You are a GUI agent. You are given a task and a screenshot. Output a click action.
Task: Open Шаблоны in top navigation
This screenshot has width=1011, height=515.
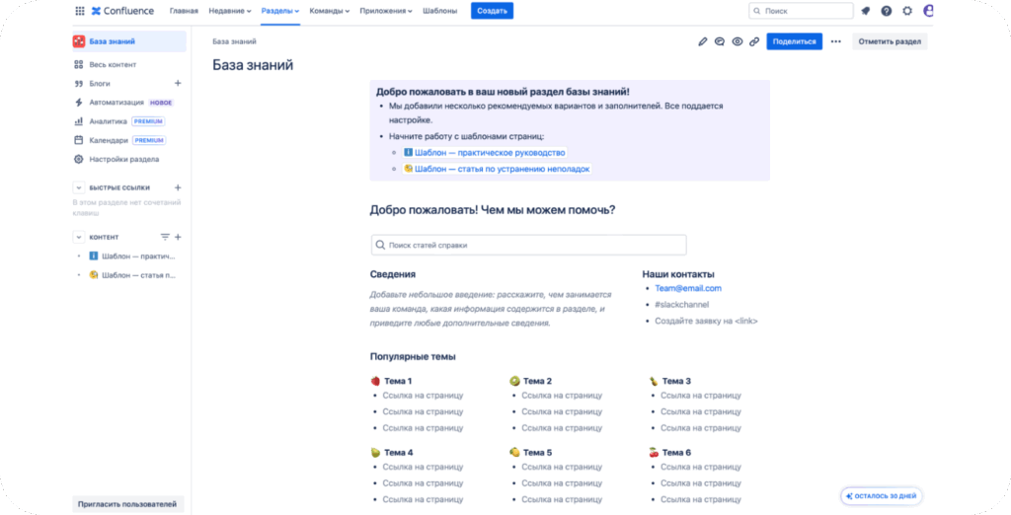pyautogui.click(x=440, y=11)
